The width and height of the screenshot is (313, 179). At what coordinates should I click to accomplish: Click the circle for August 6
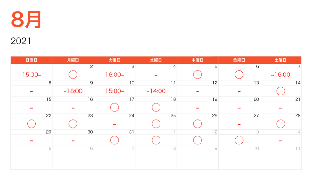[x=239, y=75]
